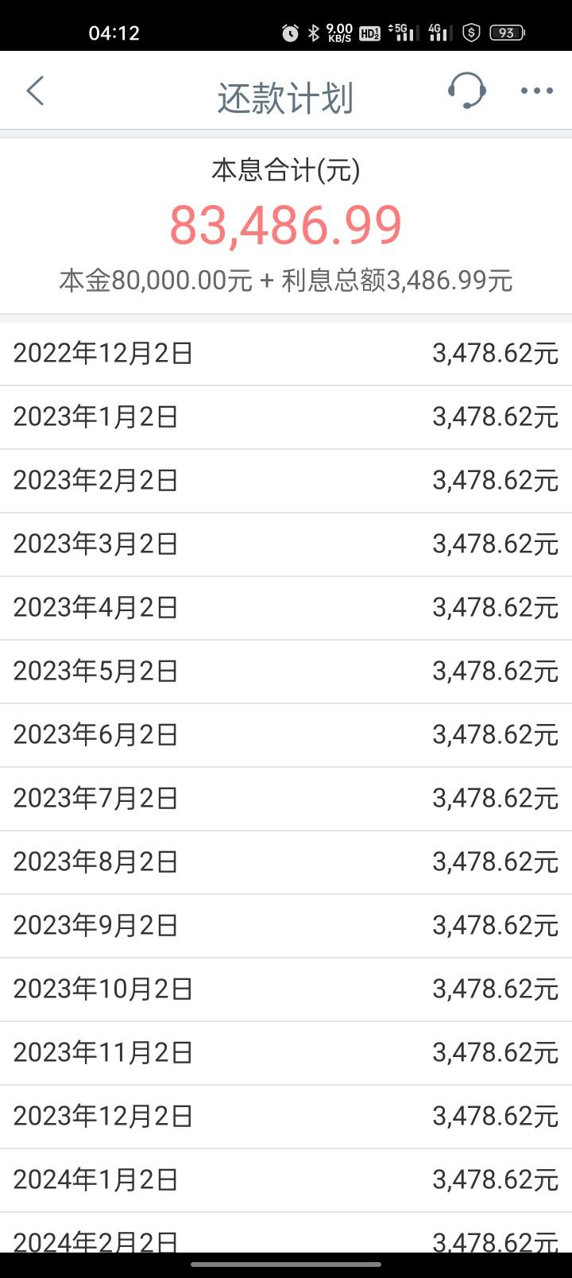This screenshot has width=572, height=1278.
Task: Select the 2022年12月2日 repayment row
Action: [286, 354]
